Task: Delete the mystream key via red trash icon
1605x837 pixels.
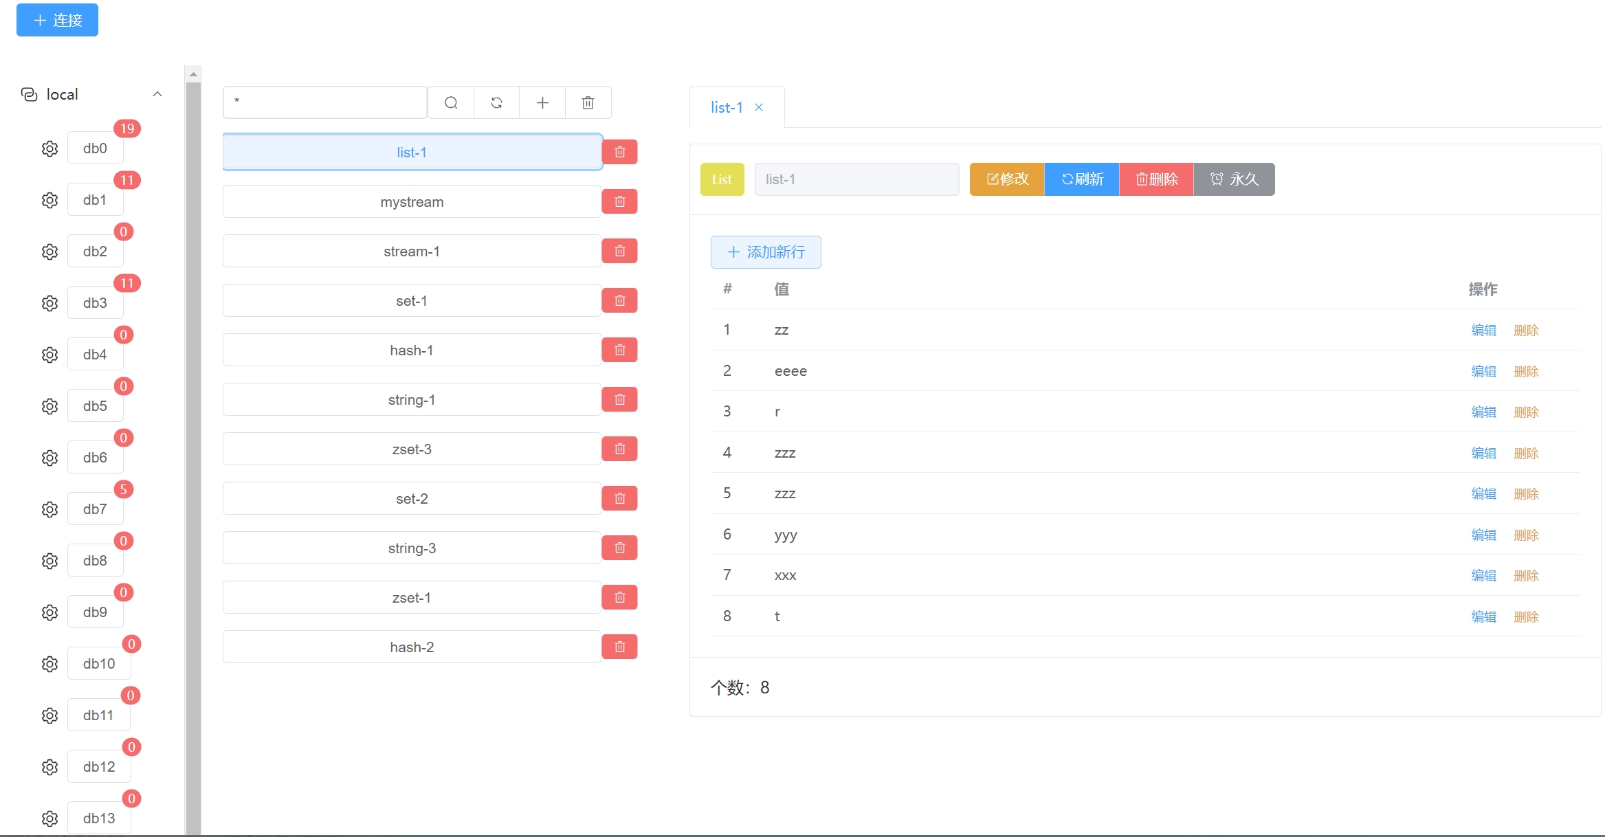Action: click(619, 202)
